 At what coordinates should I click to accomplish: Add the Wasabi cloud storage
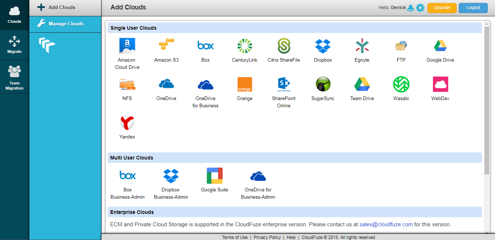401,84
